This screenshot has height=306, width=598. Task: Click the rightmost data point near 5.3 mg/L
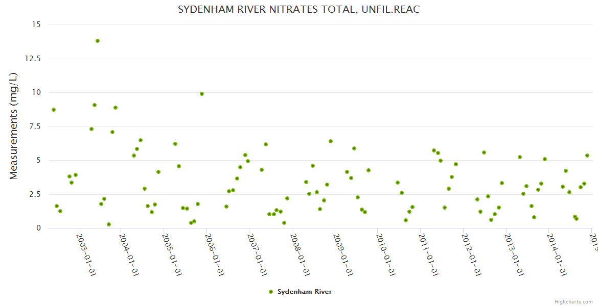point(587,156)
